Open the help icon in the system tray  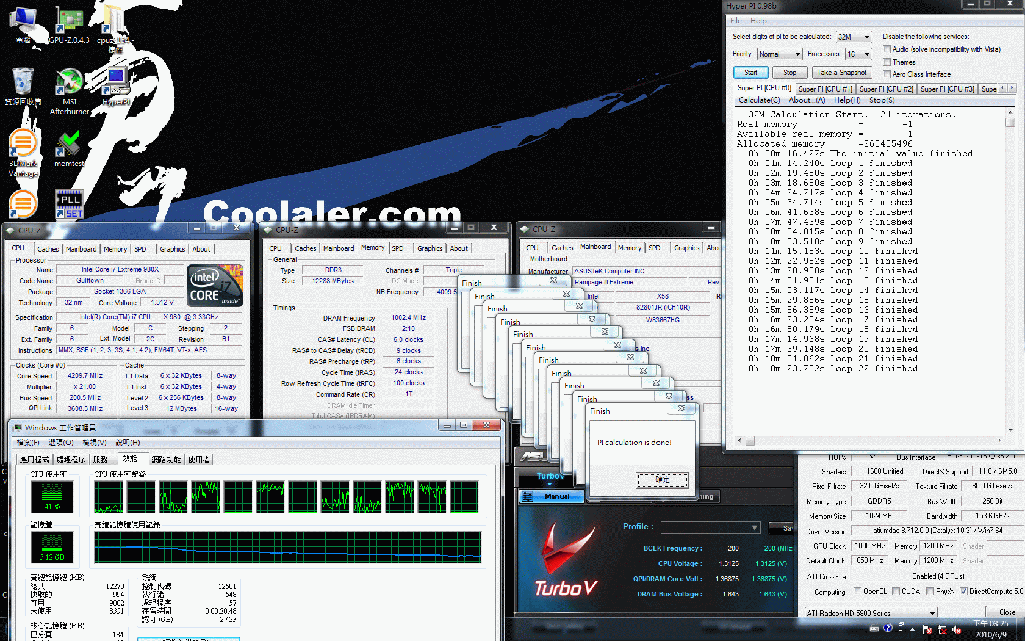(888, 628)
